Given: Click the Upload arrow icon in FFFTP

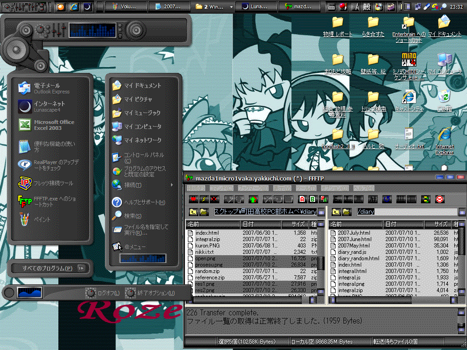Looking at the screenshot, I should pos(239,199).
